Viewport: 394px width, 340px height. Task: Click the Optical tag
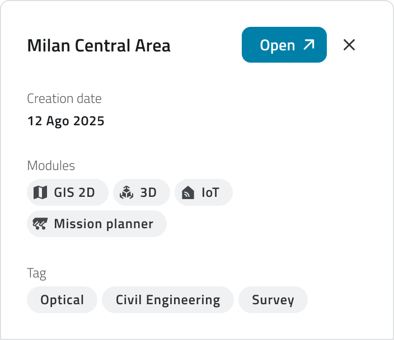tap(62, 300)
